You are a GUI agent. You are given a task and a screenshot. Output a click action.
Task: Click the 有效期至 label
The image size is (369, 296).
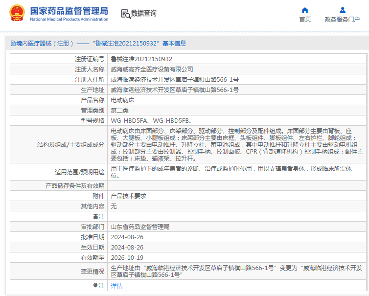tap(92, 258)
